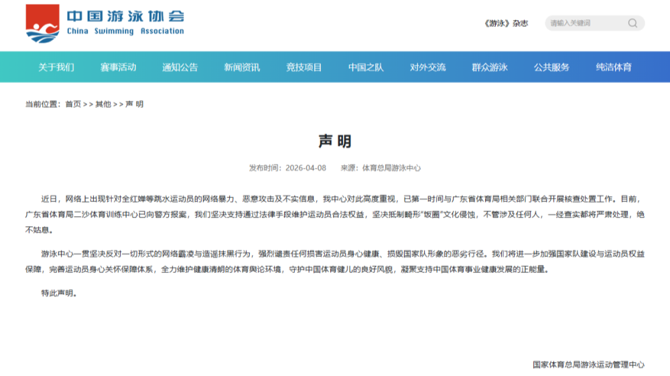Click the paragraph beginning 近日，网络上出现
Viewport: 670px width, 376px height.
pyautogui.click(x=335, y=214)
